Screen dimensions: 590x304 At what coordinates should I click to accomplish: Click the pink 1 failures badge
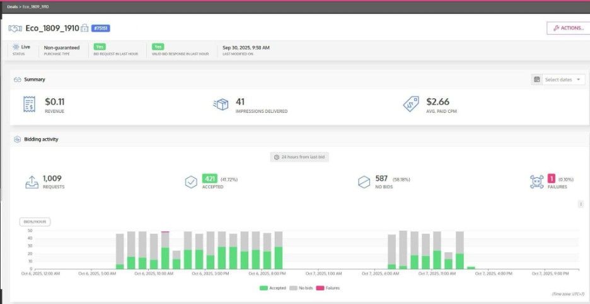[552, 178]
